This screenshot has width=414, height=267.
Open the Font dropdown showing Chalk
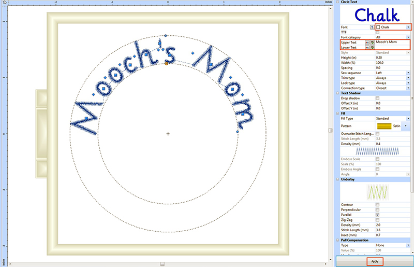(x=408, y=27)
